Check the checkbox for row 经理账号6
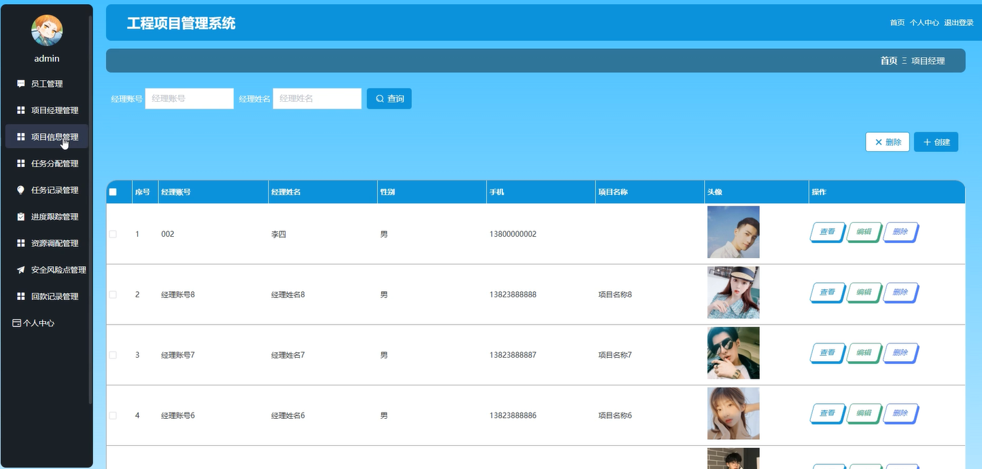The image size is (982, 469). pos(113,415)
